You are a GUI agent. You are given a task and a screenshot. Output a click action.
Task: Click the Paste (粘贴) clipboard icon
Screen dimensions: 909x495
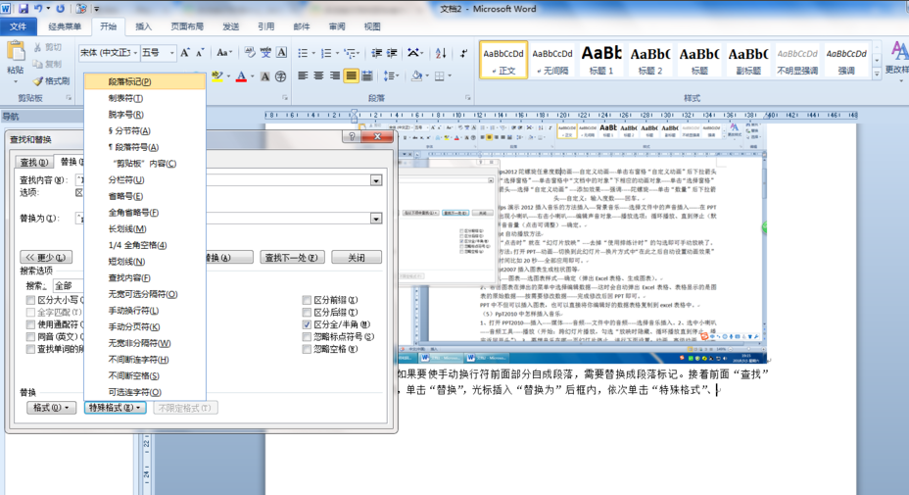[x=16, y=52]
